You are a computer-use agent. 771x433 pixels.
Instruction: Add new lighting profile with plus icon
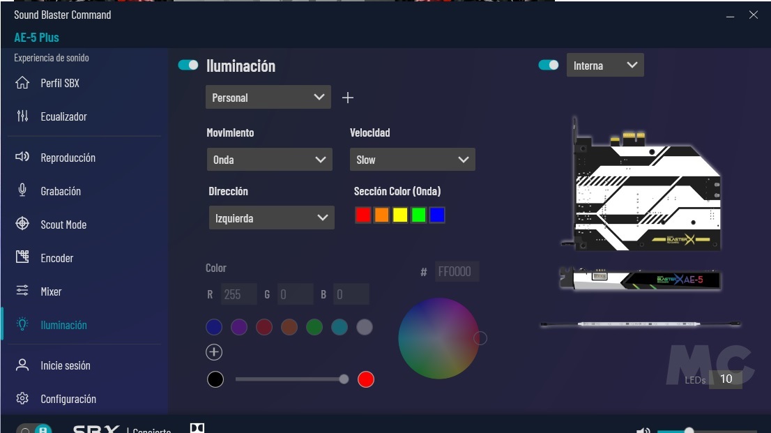tap(348, 98)
